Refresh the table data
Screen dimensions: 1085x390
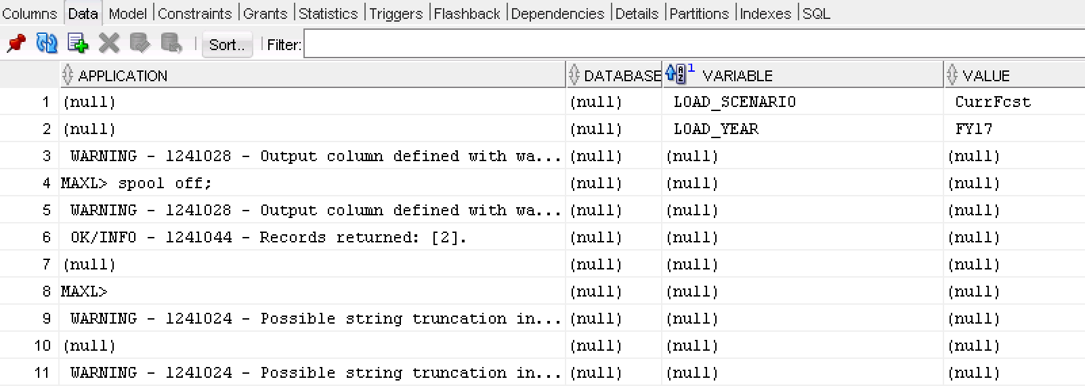(47, 44)
